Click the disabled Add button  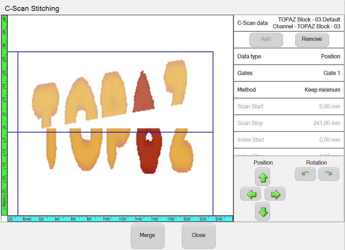tap(266, 40)
